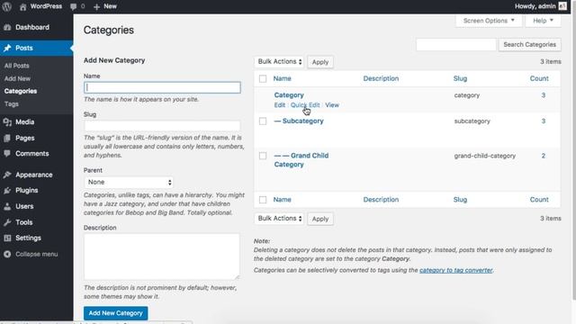Viewport: 576px width, 324px height.
Task: Click the Media icon in sidebar
Action: pyautogui.click(x=7, y=122)
